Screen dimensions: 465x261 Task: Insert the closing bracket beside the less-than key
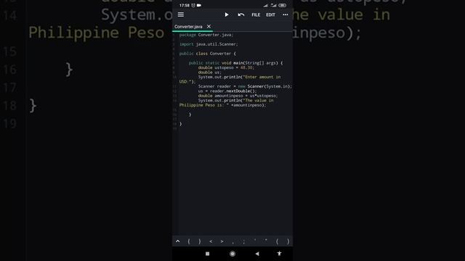200,241
